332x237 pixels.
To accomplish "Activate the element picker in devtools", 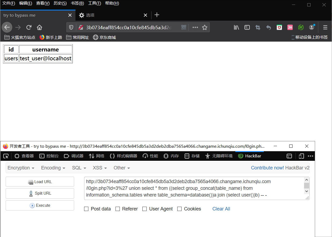I will pyautogui.click(x=6, y=156).
